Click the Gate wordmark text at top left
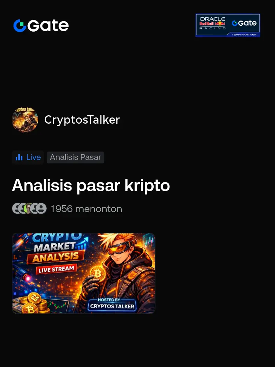Image resolution: width=275 pixels, height=367 pixels. click(x=48, y=26)
